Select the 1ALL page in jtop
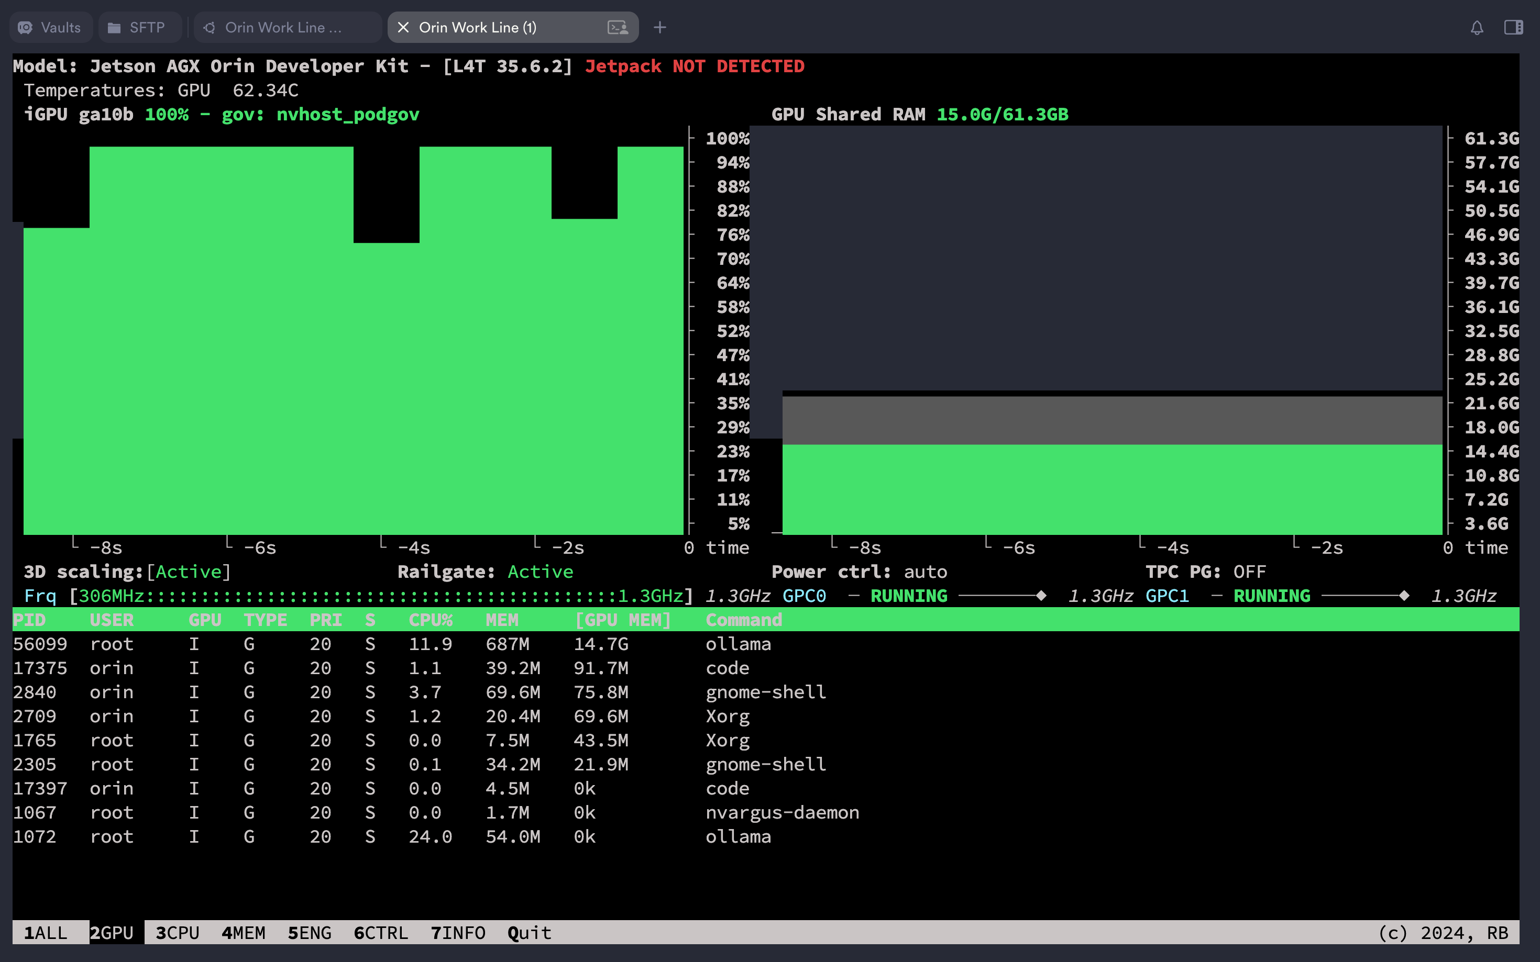The image size is (1540, 962). [x=45, y=933]
